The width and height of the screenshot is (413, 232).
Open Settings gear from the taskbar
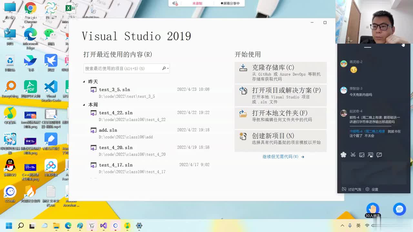(x=139, y=226)
